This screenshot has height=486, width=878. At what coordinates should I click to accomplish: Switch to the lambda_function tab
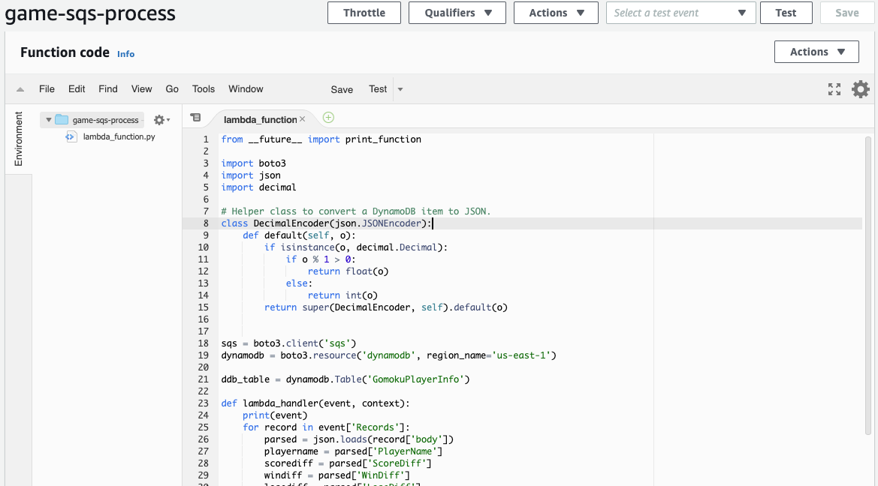(260, 119)
